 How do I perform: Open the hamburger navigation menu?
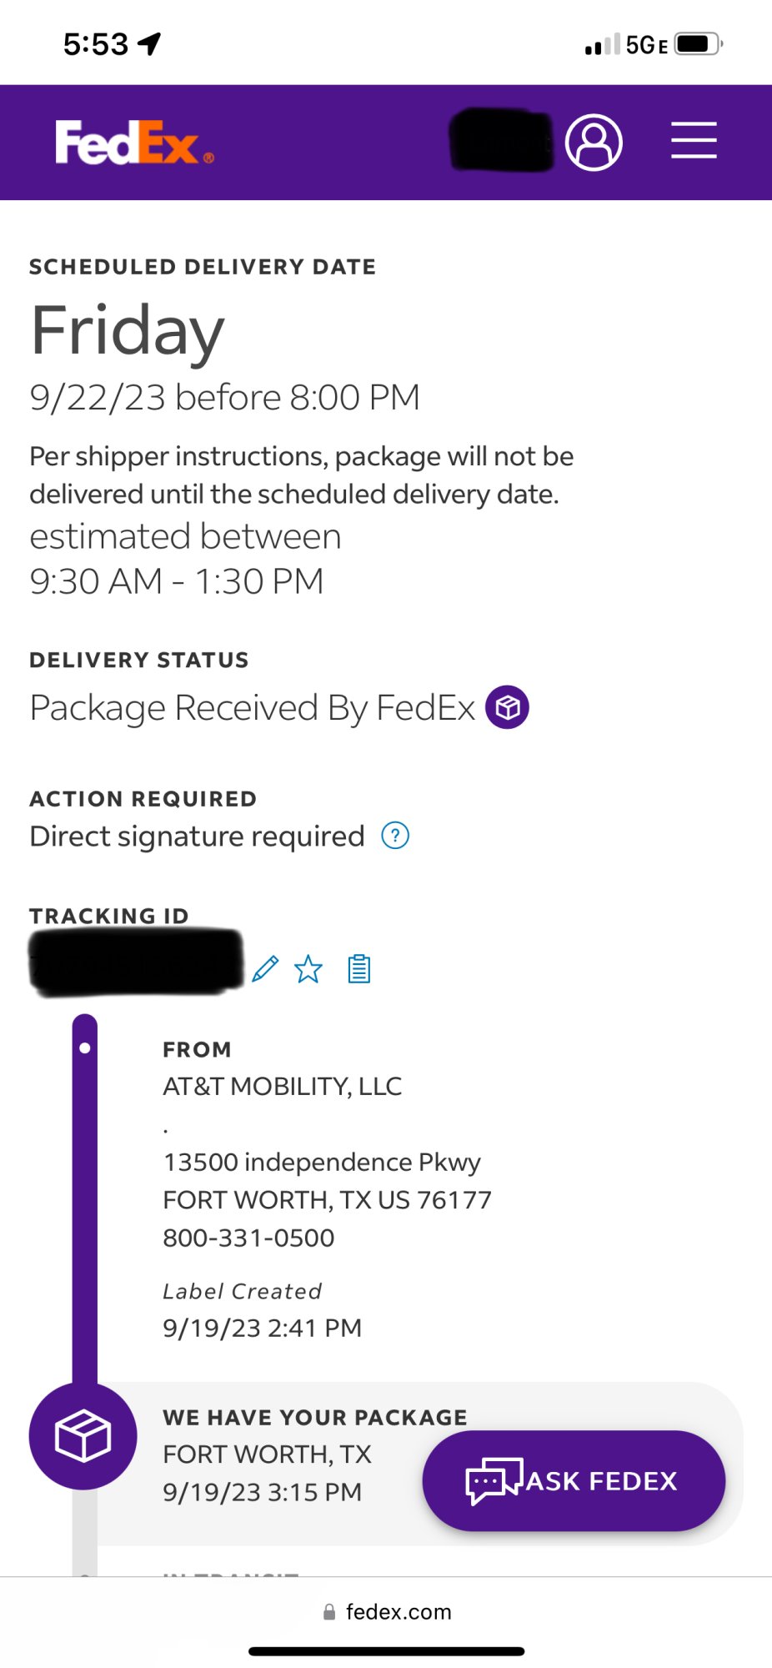694,140
